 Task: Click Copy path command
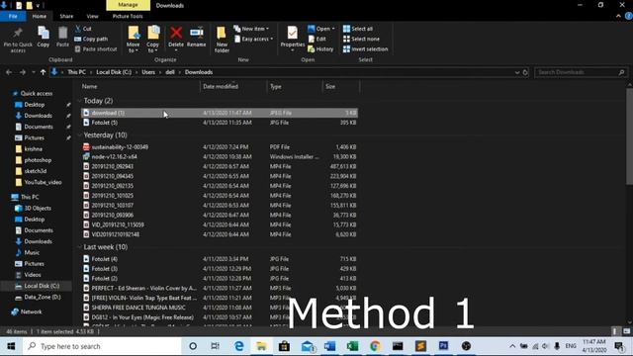pos(91,39)
